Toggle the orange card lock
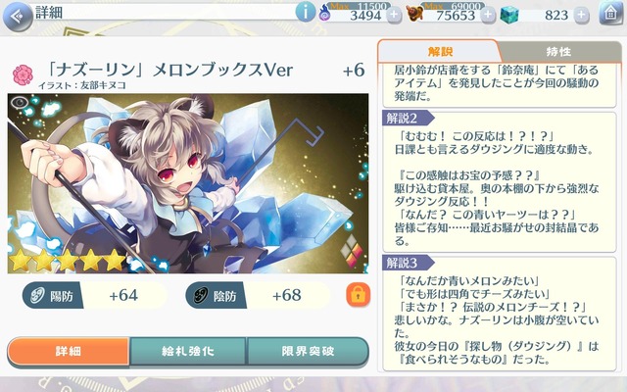This screenshot has width=627, height=392. tap(358, 295)
